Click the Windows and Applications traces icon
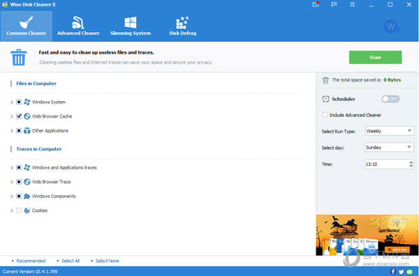The image size is (419, 276). [27, 167]
